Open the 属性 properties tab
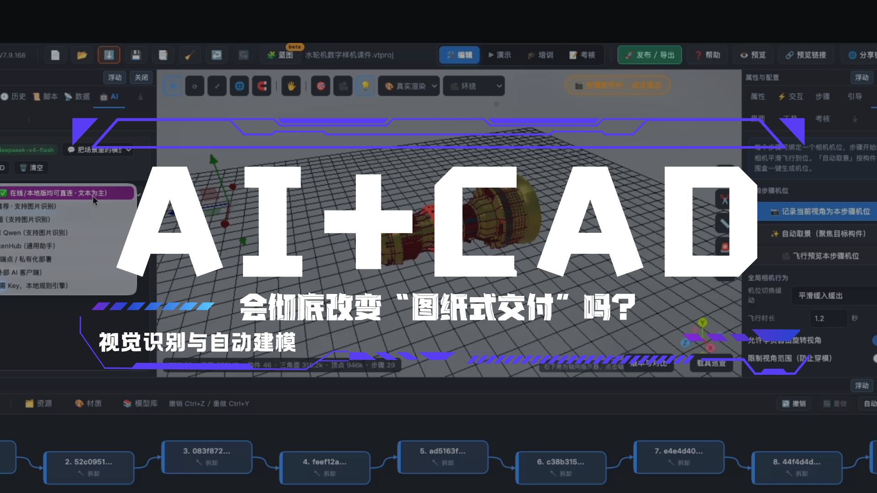Viewport: 877px width, 493px height. coord(758,97)
